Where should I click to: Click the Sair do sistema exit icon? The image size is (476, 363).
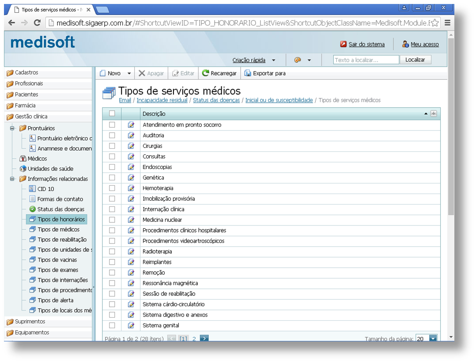tap(344, 44)
